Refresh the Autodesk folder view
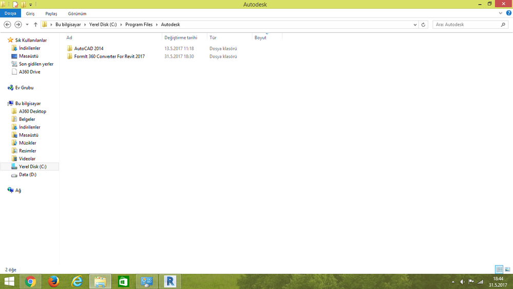513x289 pixels. (423, 25)
